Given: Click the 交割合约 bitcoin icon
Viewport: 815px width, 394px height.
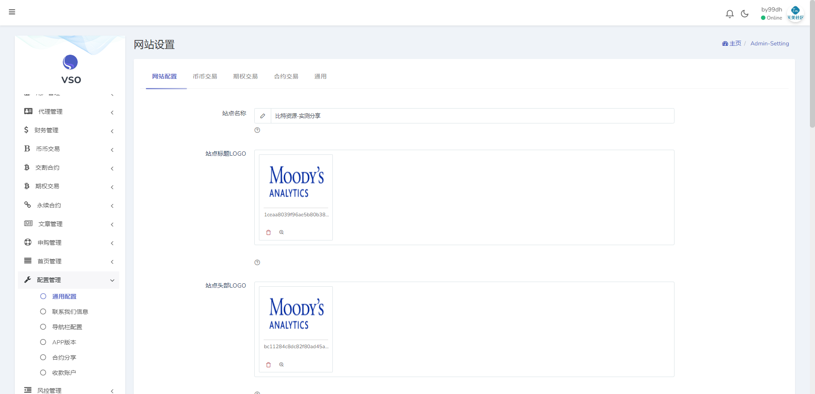Looking at the screenshot, I should 27,168.
